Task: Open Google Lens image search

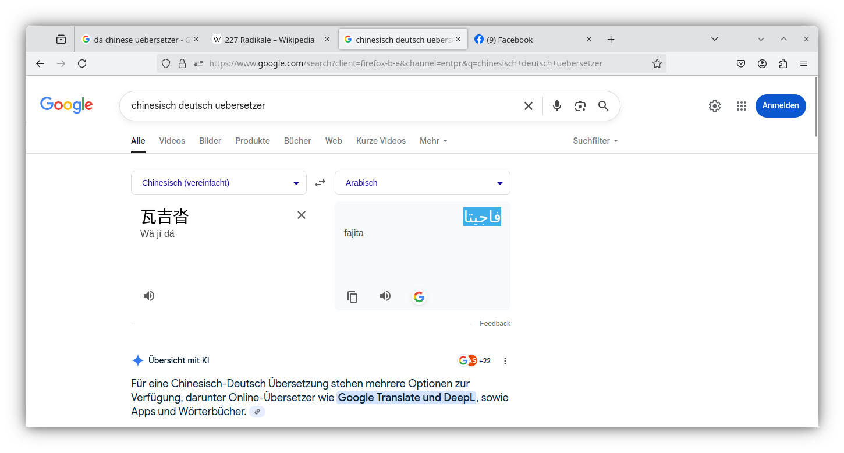Action: click(580, 105)
